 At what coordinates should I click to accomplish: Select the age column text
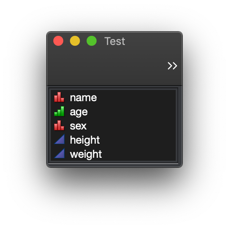coord(79,112)
